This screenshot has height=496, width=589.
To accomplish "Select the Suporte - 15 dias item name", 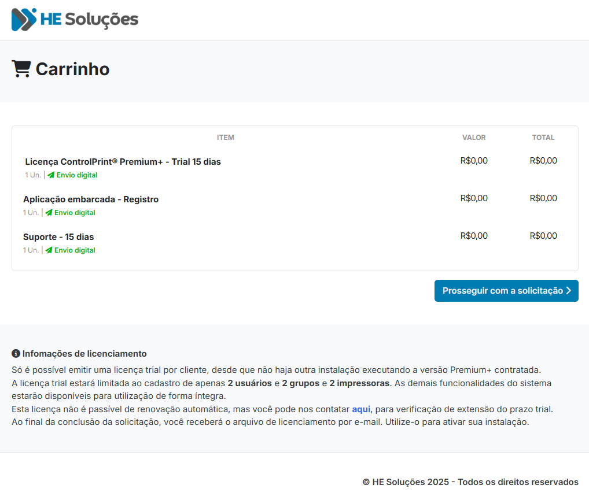I will [x=58, y=237].
